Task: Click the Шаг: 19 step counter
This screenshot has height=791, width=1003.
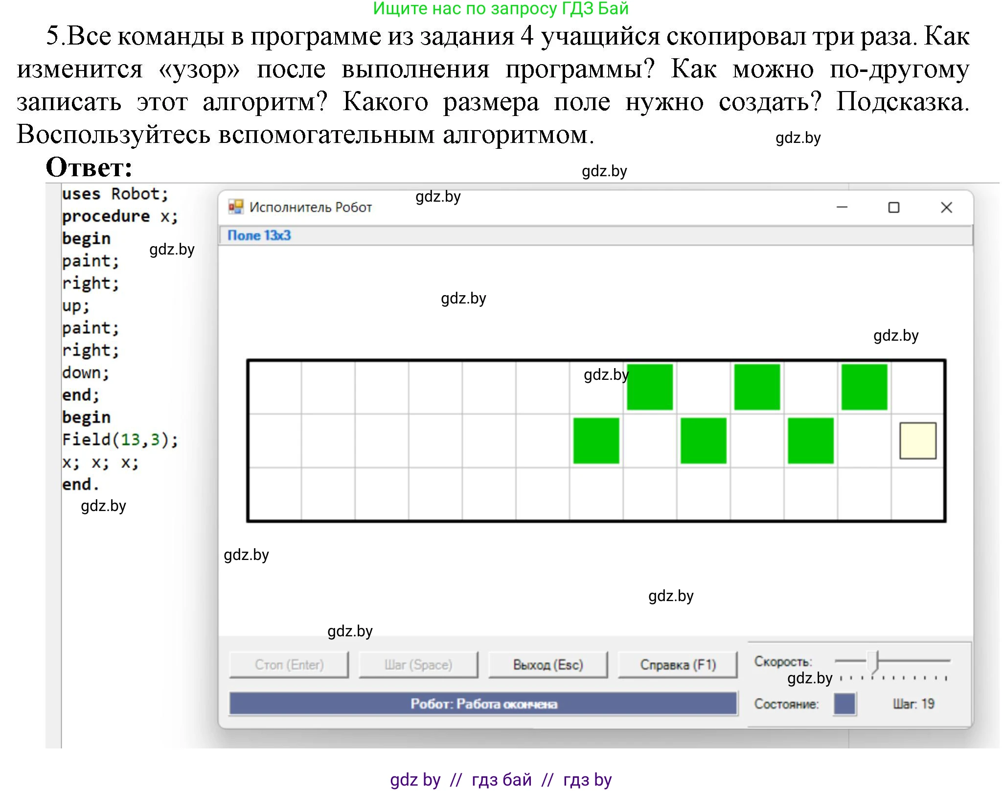Action: [x=913, y=704]
